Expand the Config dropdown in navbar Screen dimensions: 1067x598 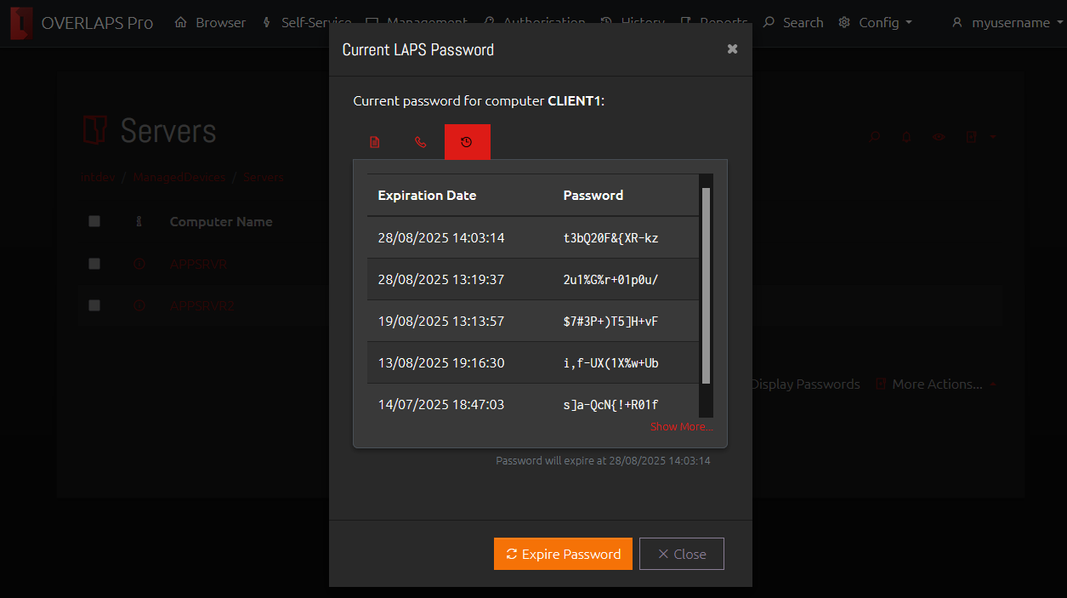pyautogui.click(x=875, y=23)
